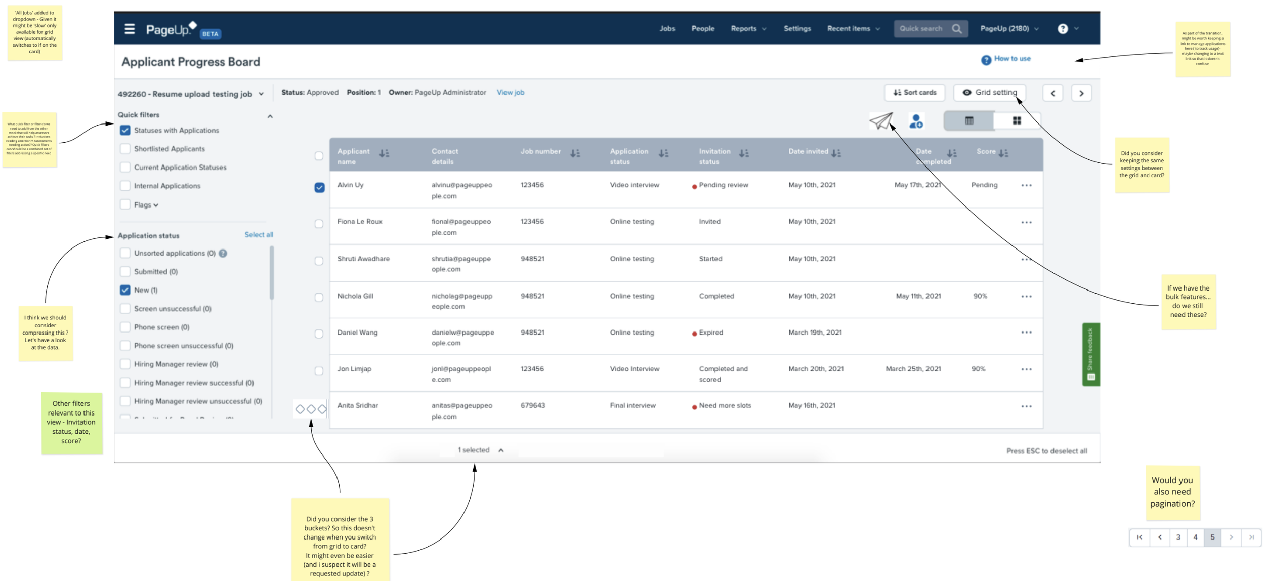This screenshot has width=1265, height=581.
Task: Sort by Applicant name column icon
Action: [x=384, y=153]
